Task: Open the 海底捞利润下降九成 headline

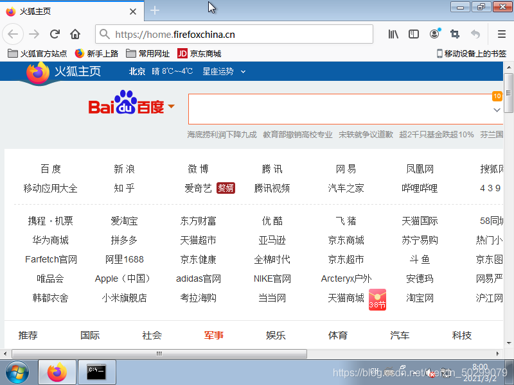Action: click(222, 135)
